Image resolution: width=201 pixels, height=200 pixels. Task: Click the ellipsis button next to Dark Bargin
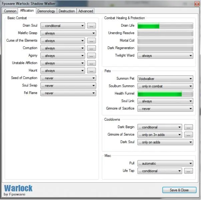tap(189, 127)
